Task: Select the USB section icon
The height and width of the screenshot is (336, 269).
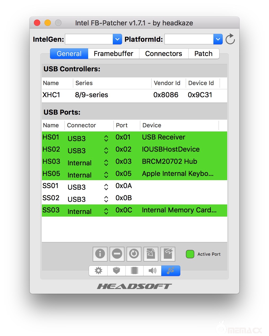Action: coord(171,270)
